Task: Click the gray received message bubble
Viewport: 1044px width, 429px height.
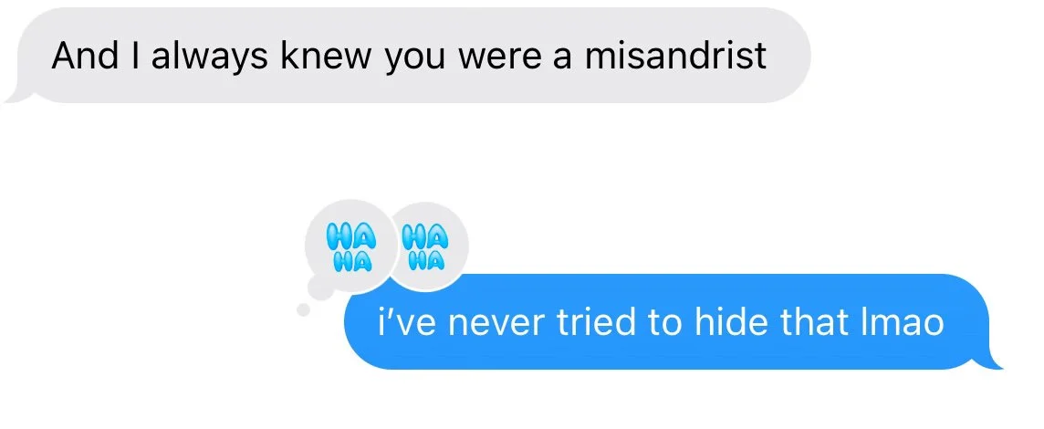Action: (x=408, y=56)
